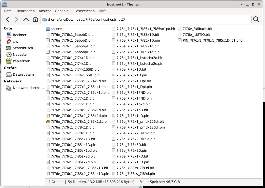Select Rechner in the sidebar

[19, 35]
